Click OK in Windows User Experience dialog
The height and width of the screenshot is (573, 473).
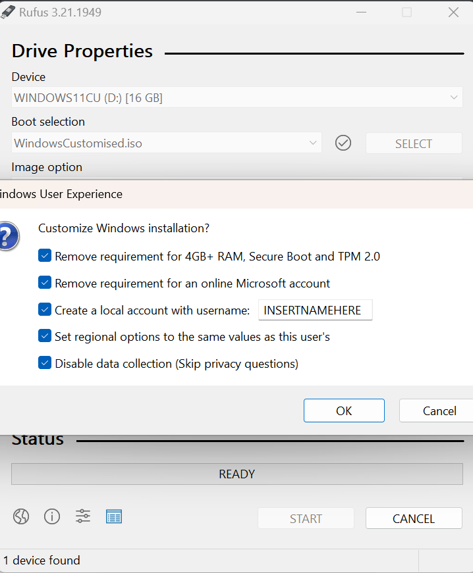(x=344, y=411)
